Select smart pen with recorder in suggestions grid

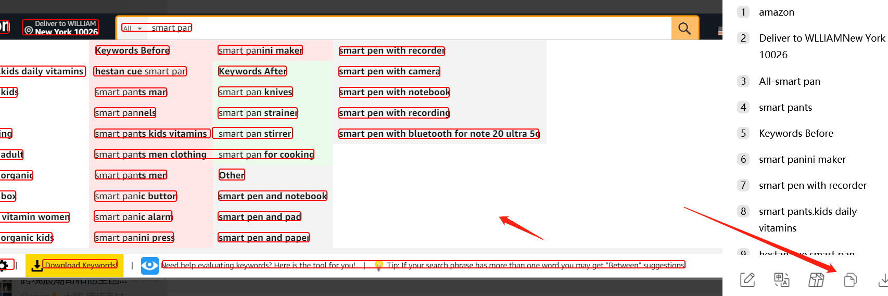click(392, 50)
